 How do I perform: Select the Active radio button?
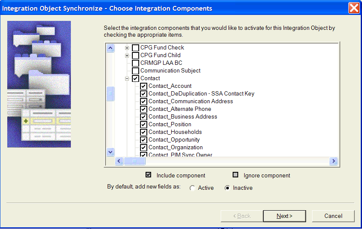point(192,188)
